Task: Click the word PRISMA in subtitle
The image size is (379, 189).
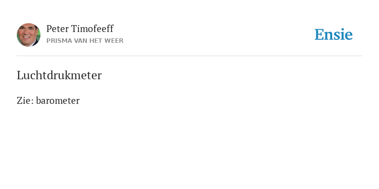Action: (x=59, y=41)
